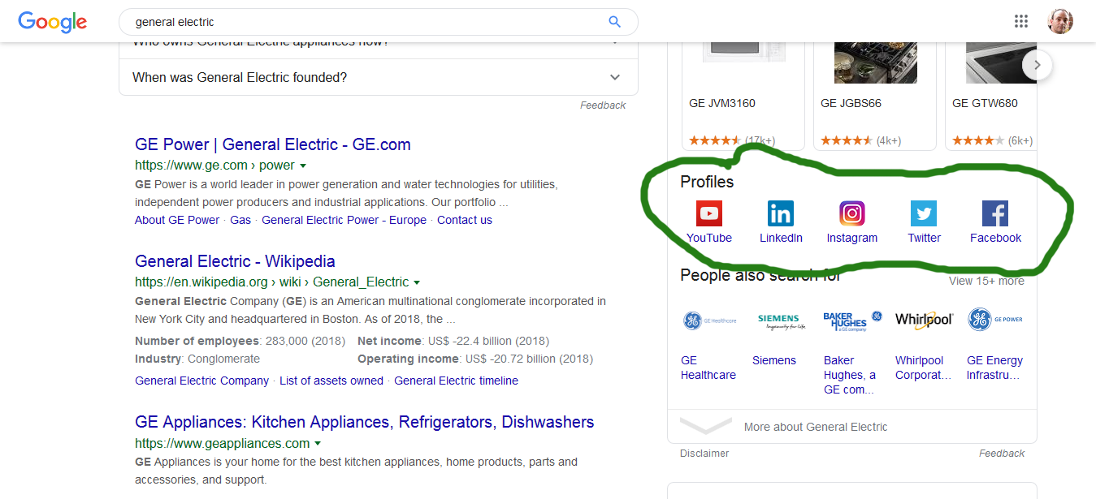Open dropdown arrow beside Wikipedia URL
The height and width of the screenshot is (499, 1096).
(x=417, y=283)
